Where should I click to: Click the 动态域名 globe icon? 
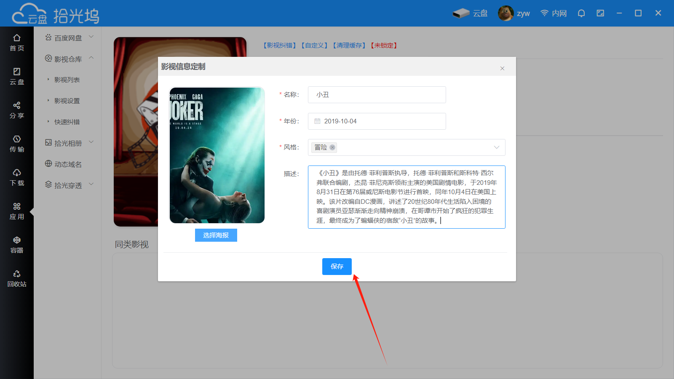(x=48, y=164)
